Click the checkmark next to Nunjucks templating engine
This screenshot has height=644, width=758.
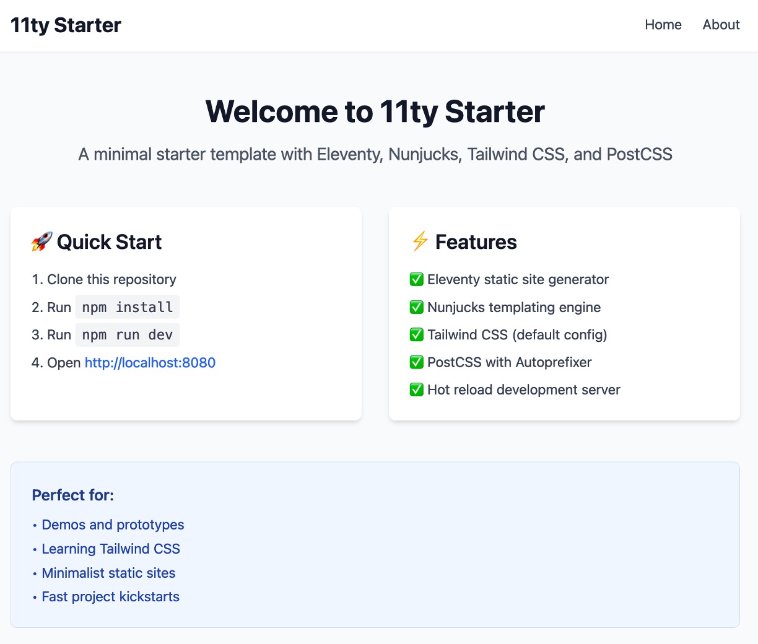click(417, 307)
